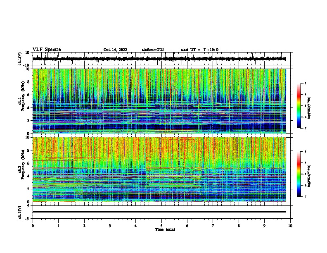Screen dimensions: 327x253
Task: Click the time axis tick label "5"
Action: [161, 226]
